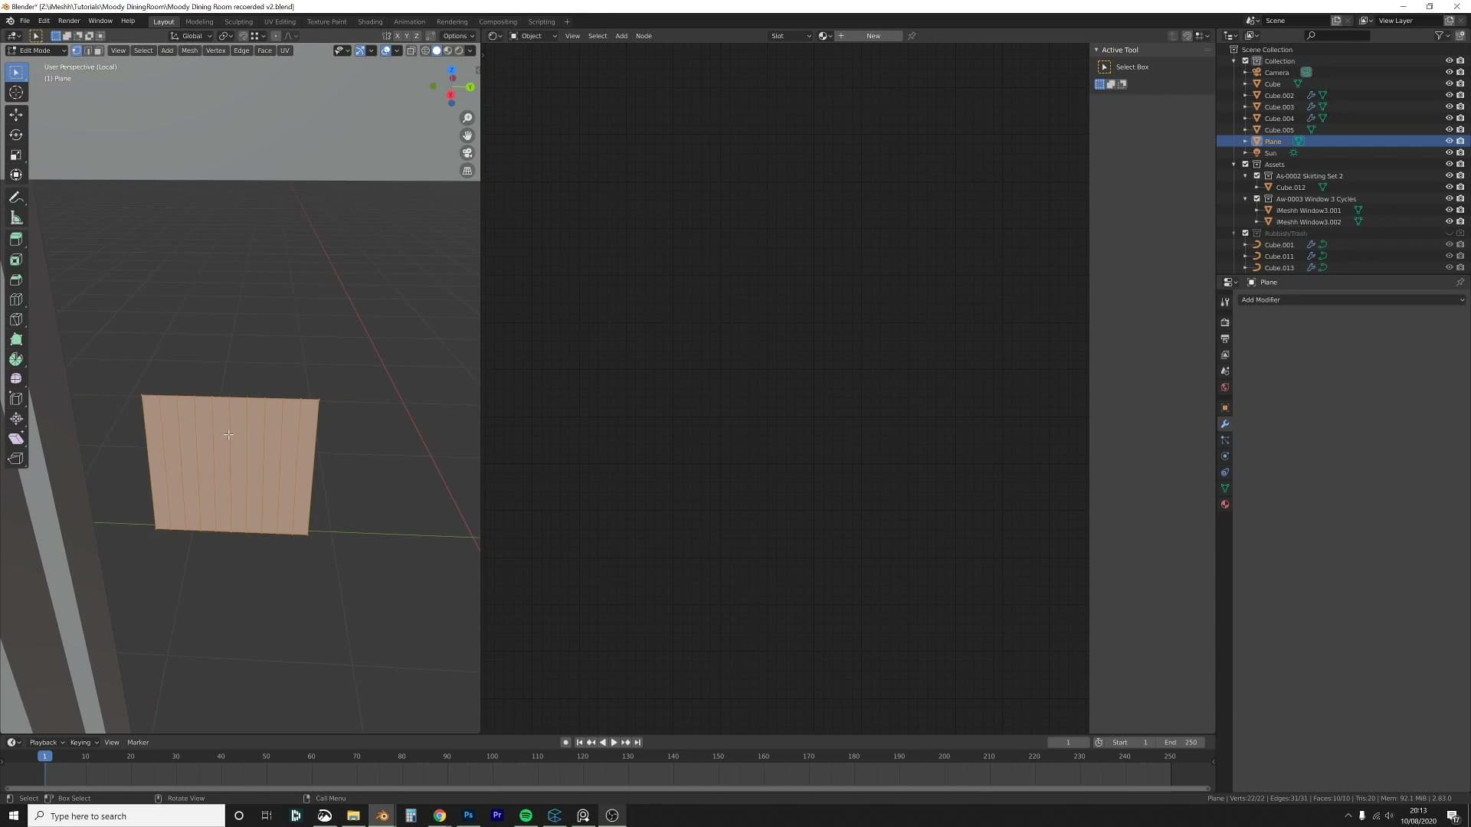Viewport: 1471px width, 827px height.
Task: Select the Loop Cut tool
Action: pos(16,300)
